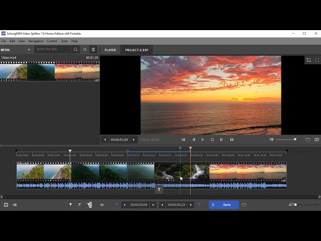The height and width of the screenshot is (241, 321).
Task: Click the media search magnifier icon
Action: pos(76,50)
